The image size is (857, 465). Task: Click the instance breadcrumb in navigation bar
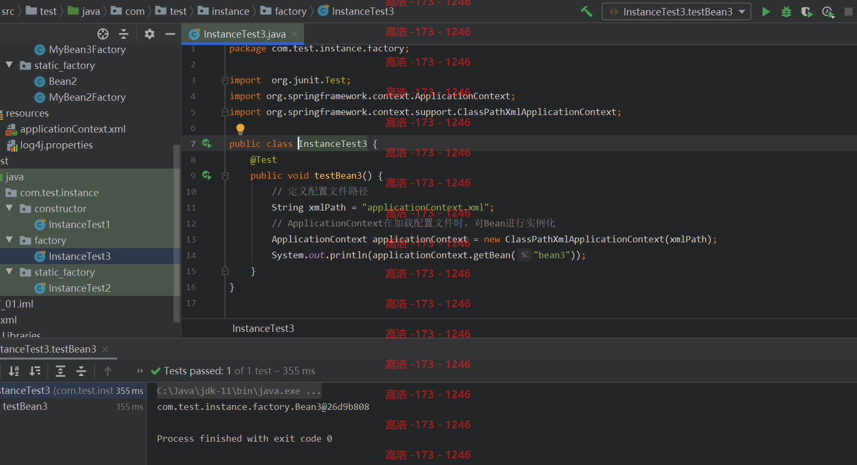tap(224, 11)
